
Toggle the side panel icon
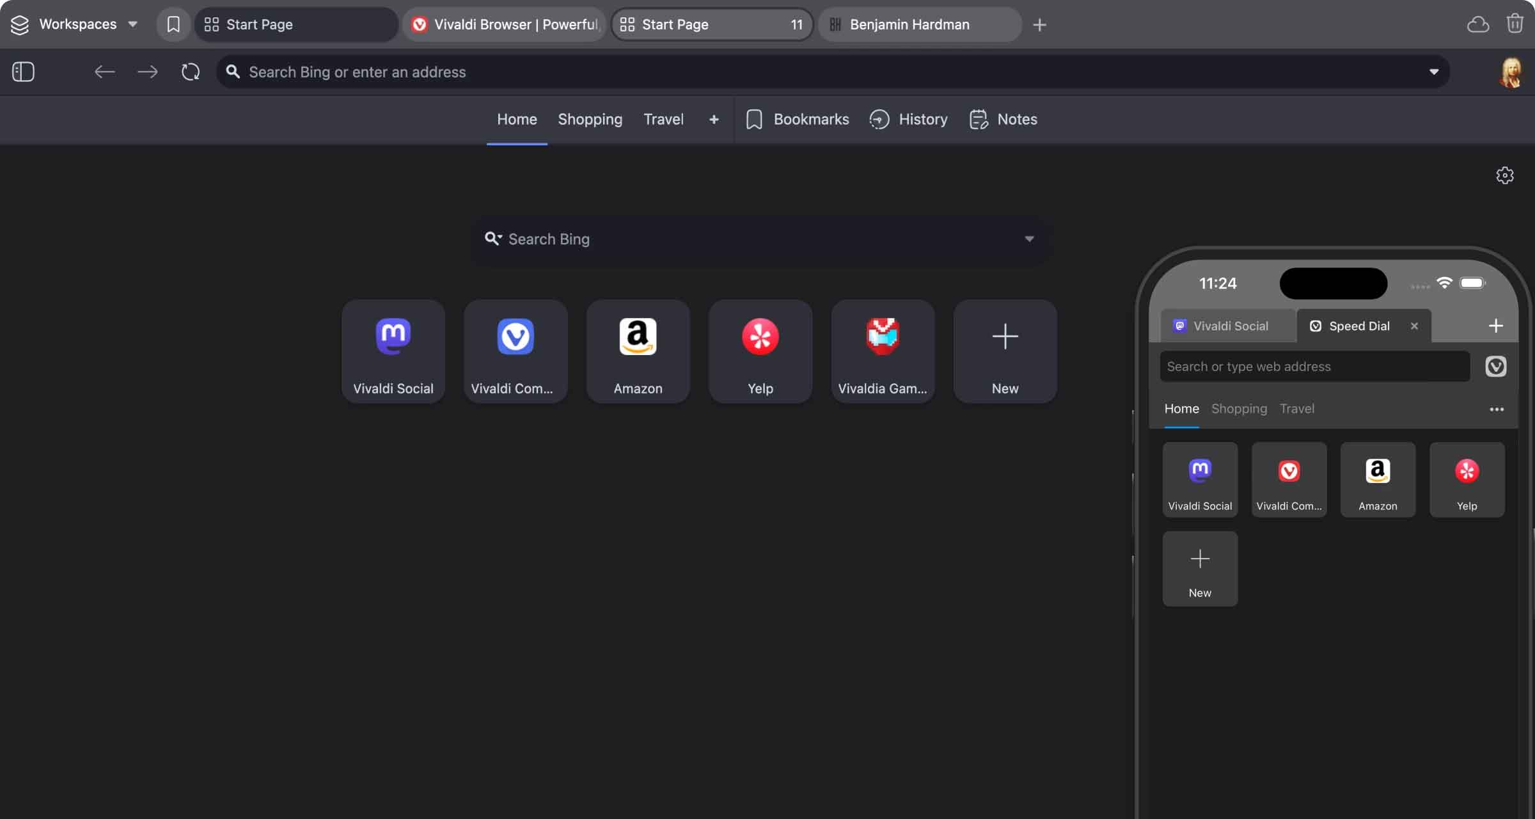pos(23,72)
